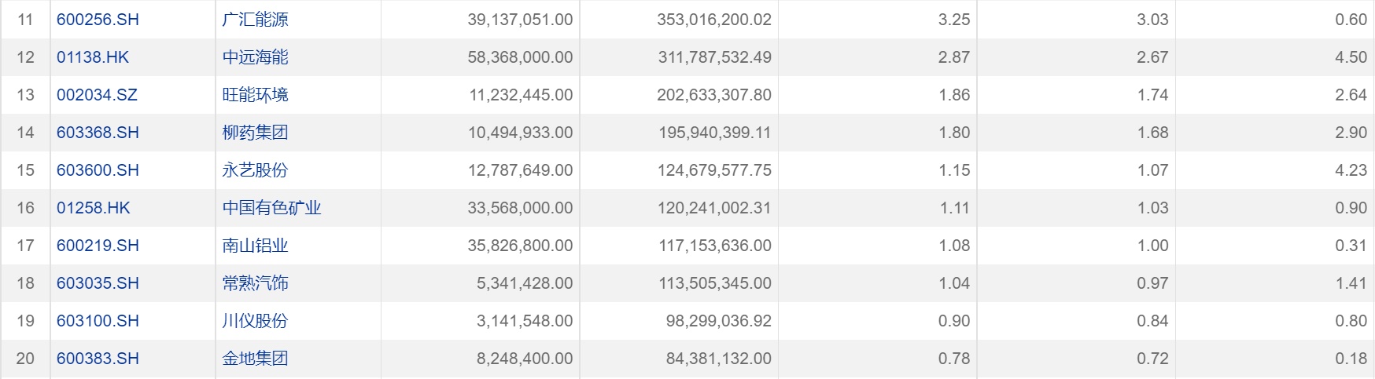Select the 金地集团 stock name
1375x379 pixels.
[x=255, y=359]
